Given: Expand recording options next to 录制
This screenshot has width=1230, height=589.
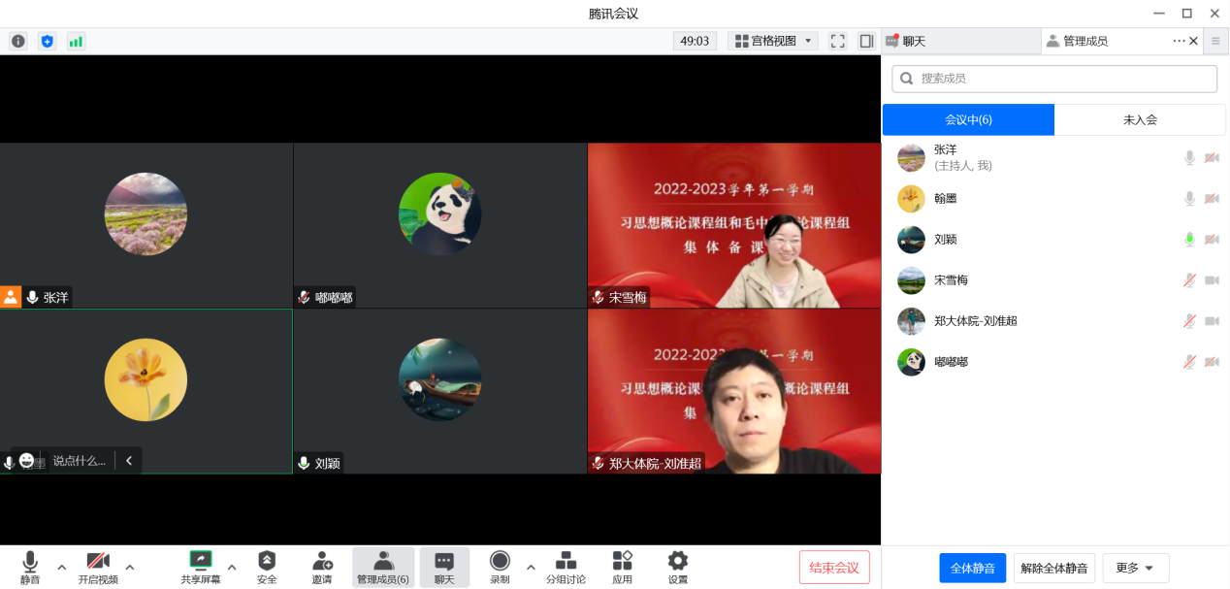Looking at the screenshot, I should pos(530,567).
